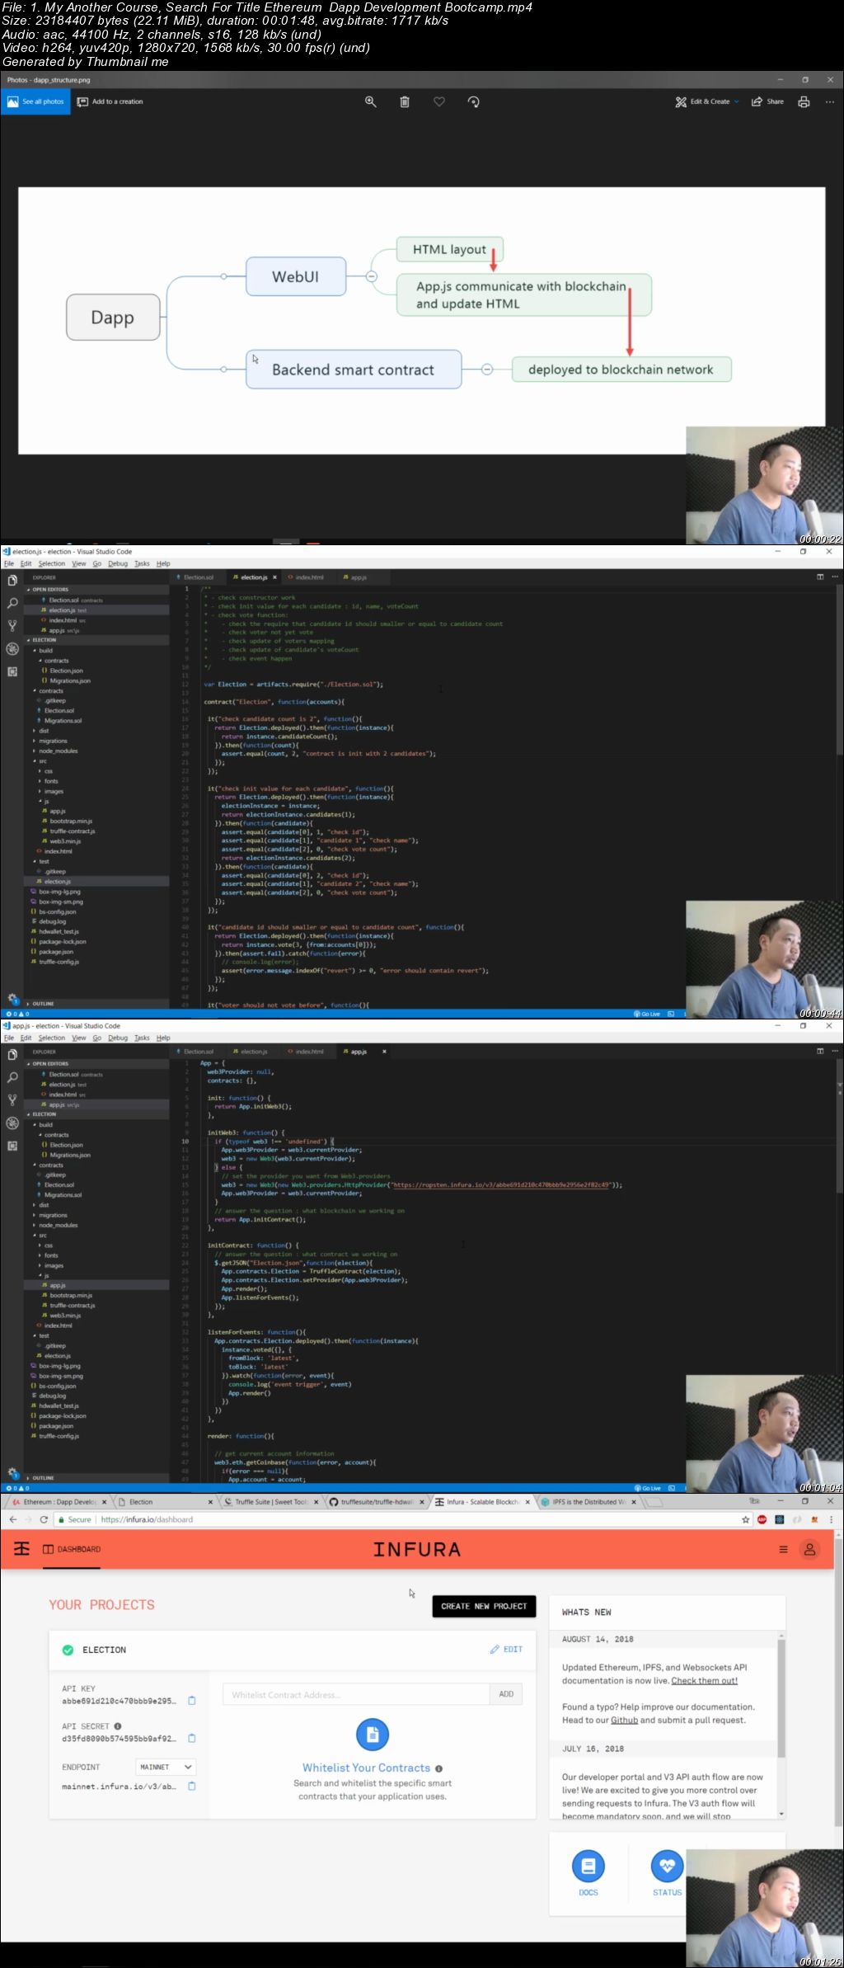Open the Check them out! link

pos(705,1680)
